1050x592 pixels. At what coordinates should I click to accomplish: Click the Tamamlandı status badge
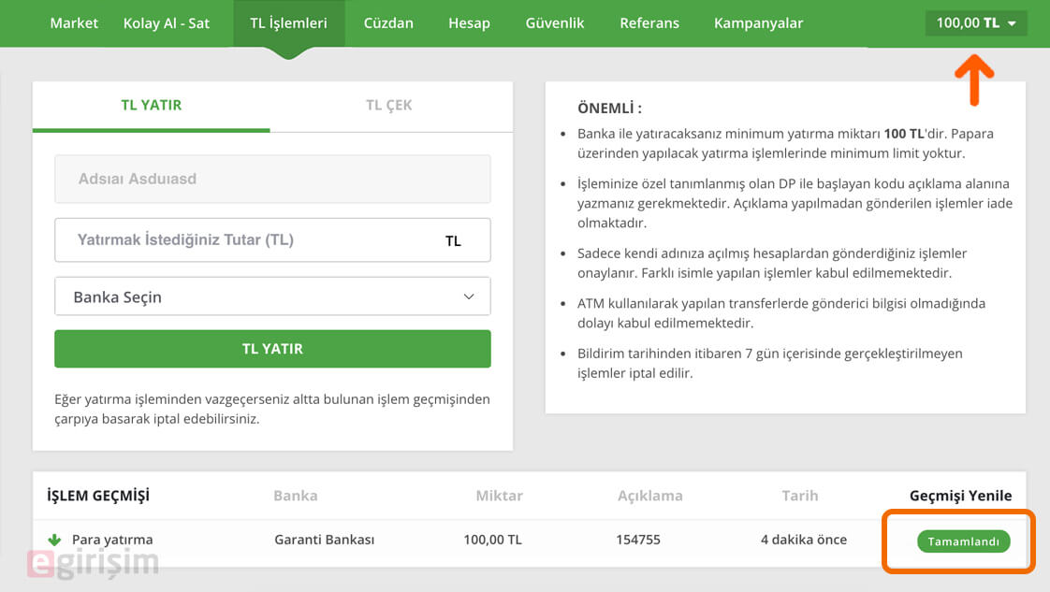[964, 541]
